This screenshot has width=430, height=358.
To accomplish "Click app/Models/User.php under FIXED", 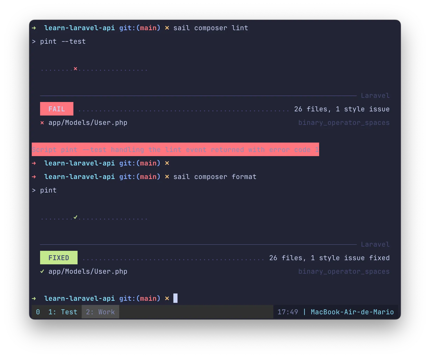I will click(88, 271).
